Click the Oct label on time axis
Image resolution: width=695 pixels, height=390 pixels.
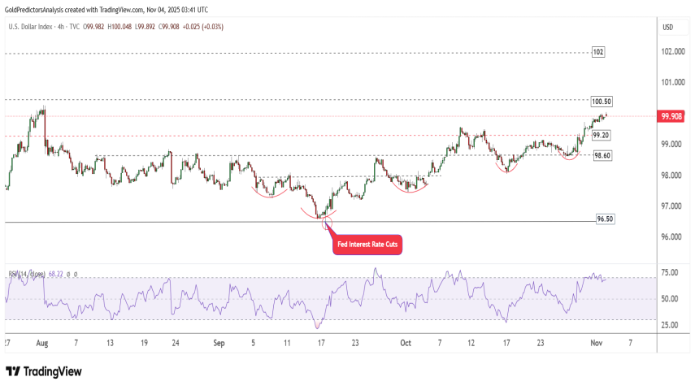pyautogui.click(x=404, y=343)
